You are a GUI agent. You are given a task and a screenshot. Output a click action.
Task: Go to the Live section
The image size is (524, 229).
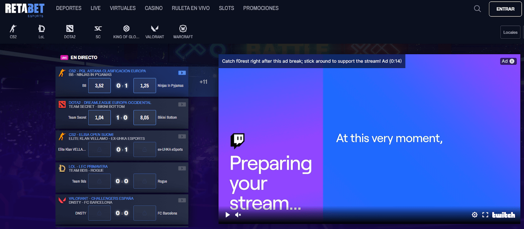(96, 8)
